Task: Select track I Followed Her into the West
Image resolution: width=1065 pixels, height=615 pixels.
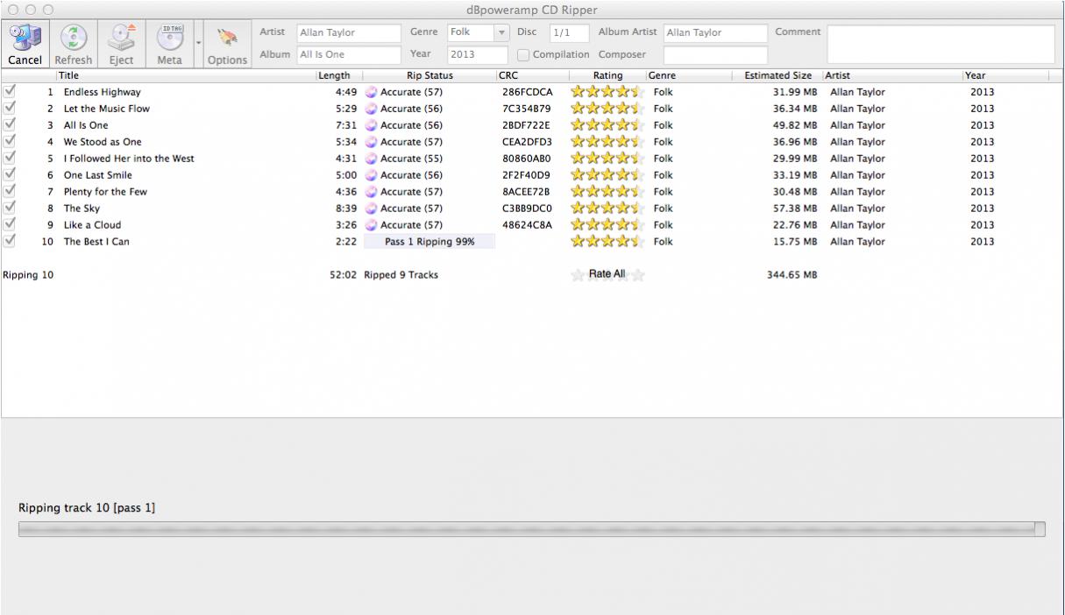Action: click(129, 159)
